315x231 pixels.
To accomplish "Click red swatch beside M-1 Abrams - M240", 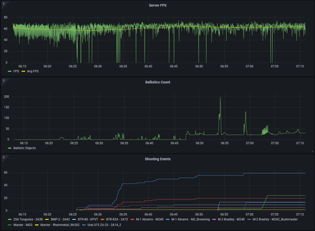I will click(132, 219).
